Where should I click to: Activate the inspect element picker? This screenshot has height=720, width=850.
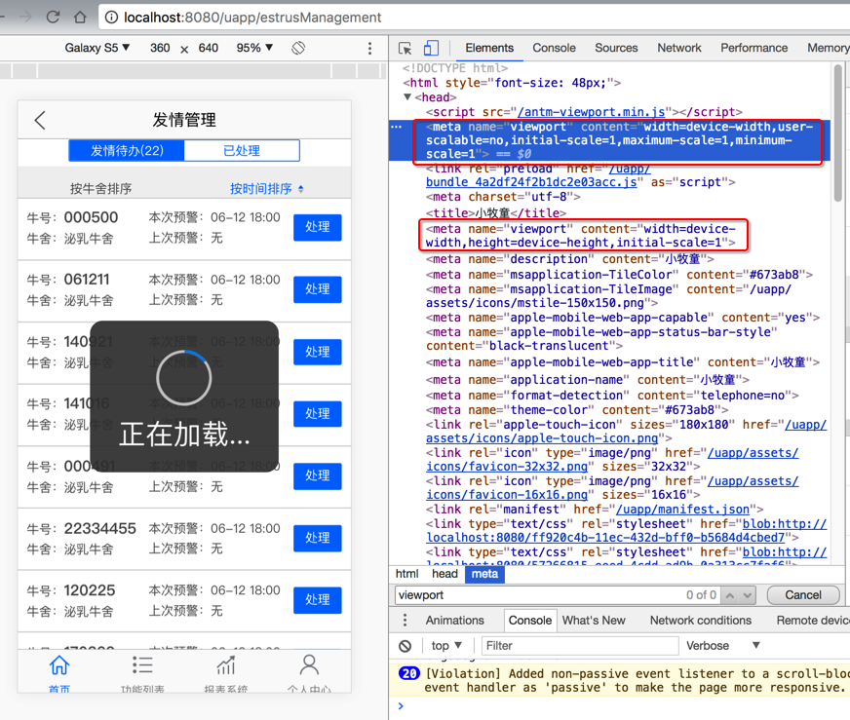(x=405, y=48)
